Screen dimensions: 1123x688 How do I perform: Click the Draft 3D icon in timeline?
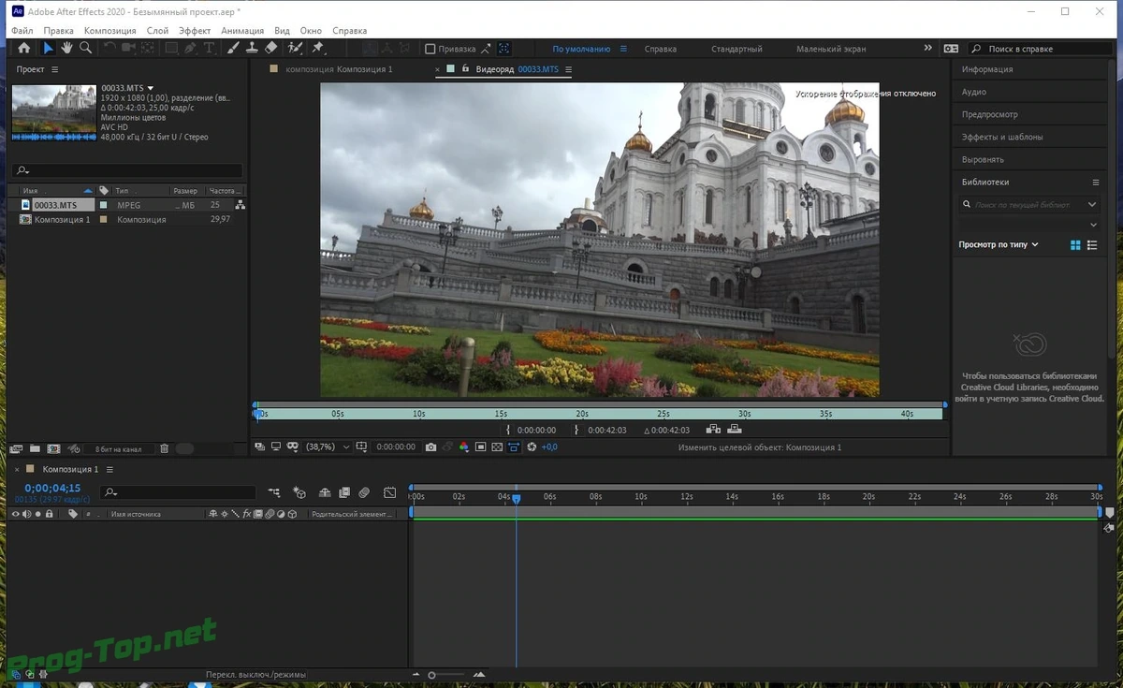(x=299, y=492)
